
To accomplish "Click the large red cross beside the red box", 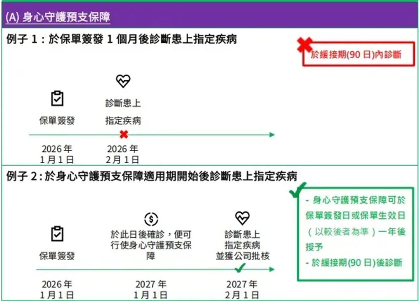I will 305,45.
